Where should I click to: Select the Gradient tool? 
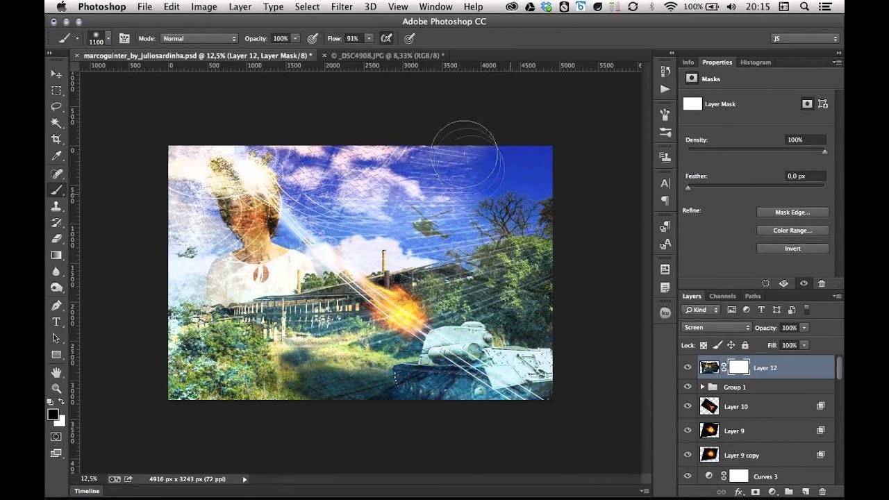pyautogui.click(x=56, y=256)
